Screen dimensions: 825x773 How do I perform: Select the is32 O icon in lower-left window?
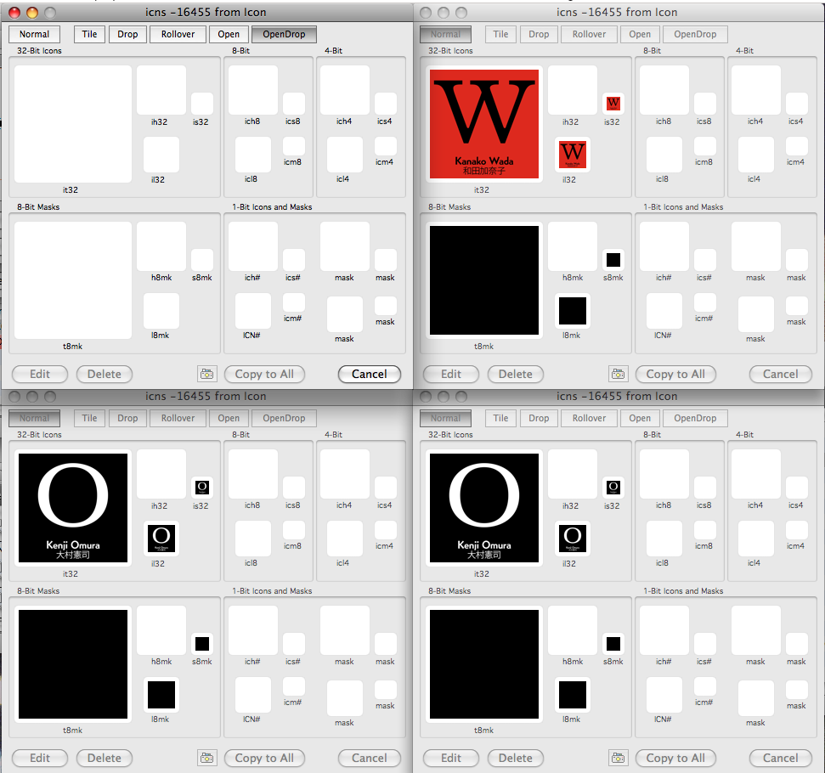click(x=202, y=488)
